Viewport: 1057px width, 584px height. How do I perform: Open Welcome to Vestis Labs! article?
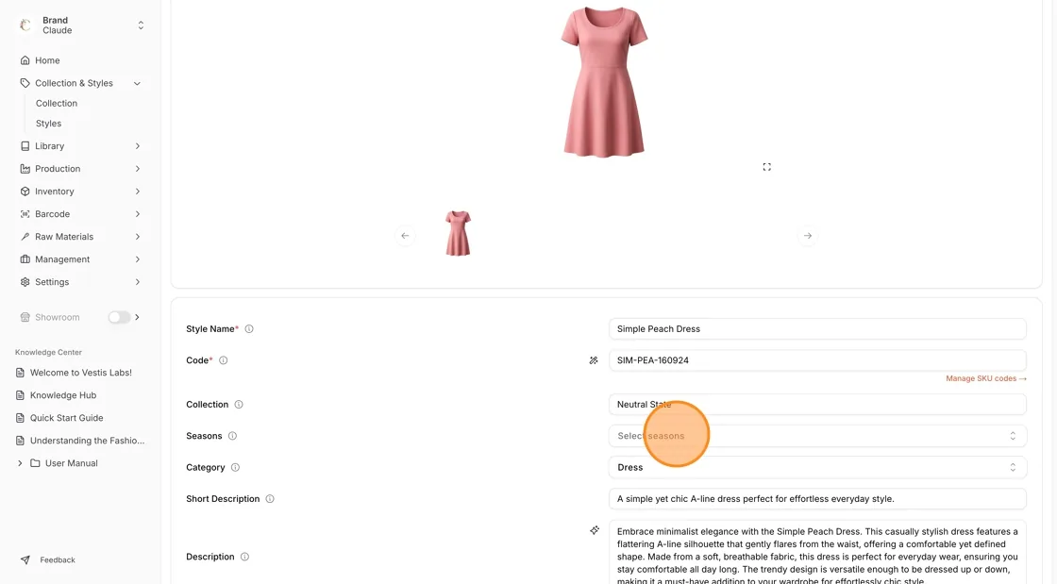point(81,373)
